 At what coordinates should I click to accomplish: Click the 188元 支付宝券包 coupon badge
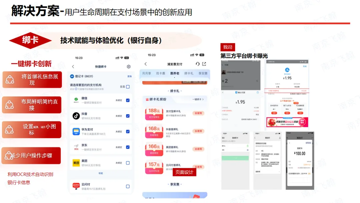(154, 113)
